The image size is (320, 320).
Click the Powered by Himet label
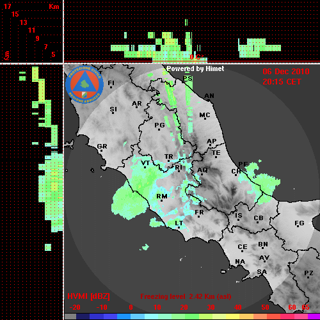pyautogui.click(x=195, y=68)
